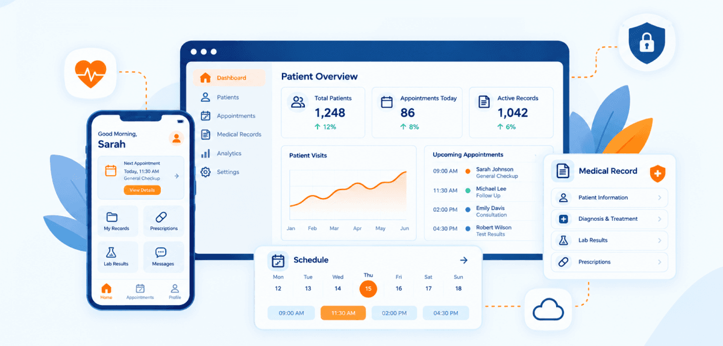Select Saturday 17 in Schedule

(428, 283)
